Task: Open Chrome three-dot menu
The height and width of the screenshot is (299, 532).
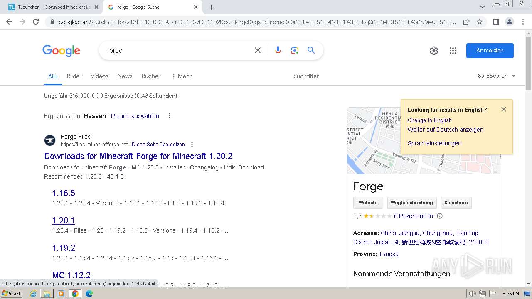Action: [x=523, y=22]
